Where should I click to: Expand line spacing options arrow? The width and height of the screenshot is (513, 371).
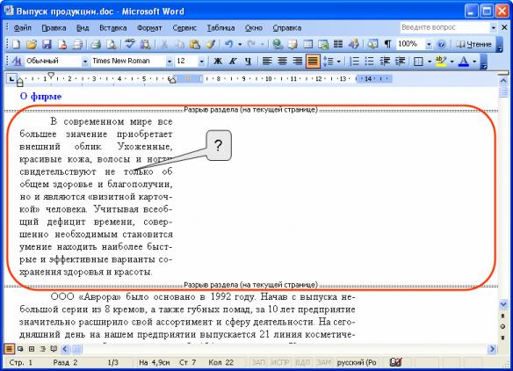338,61
